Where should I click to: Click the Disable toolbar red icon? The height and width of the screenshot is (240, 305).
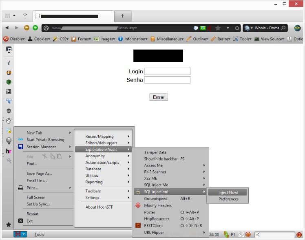6,39
